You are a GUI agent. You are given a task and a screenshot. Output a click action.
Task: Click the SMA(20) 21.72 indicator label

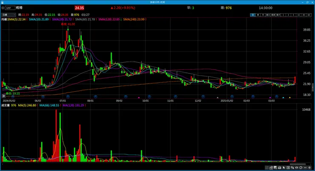click(62, 19)
